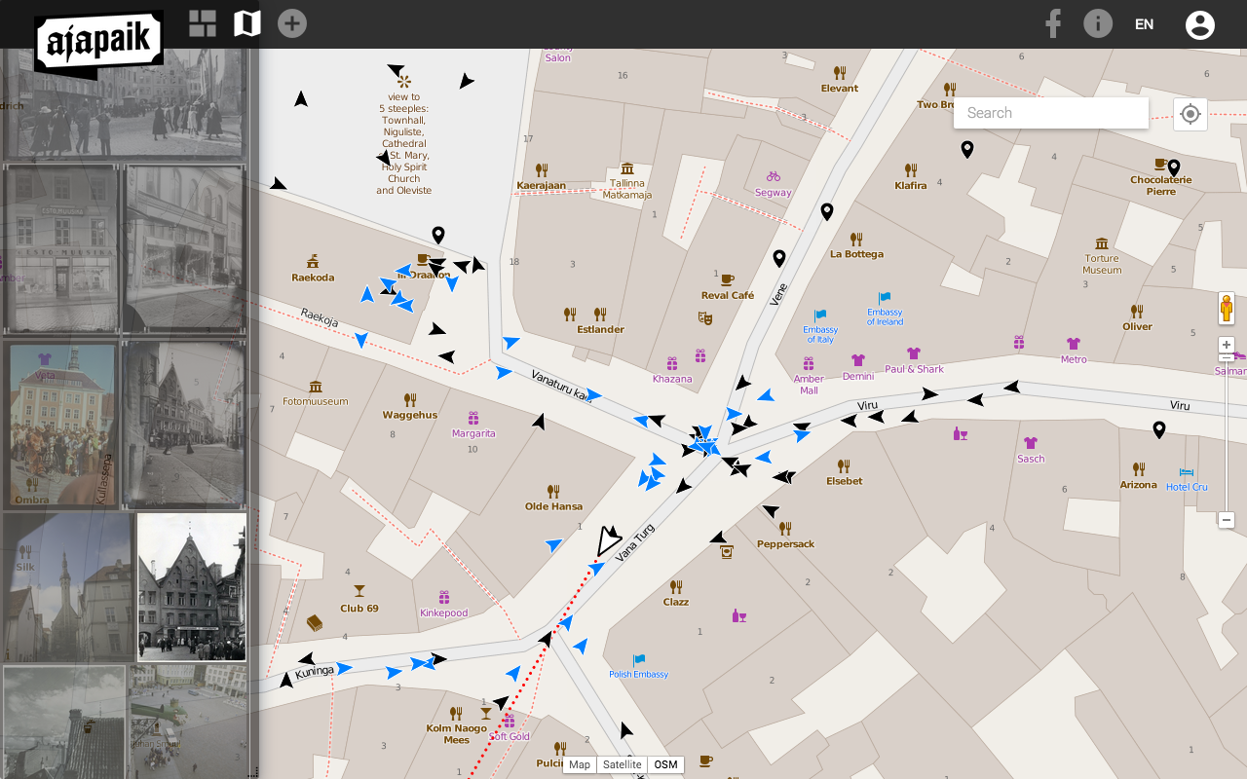Click the Elevant restaurant label

coord(840,89)
